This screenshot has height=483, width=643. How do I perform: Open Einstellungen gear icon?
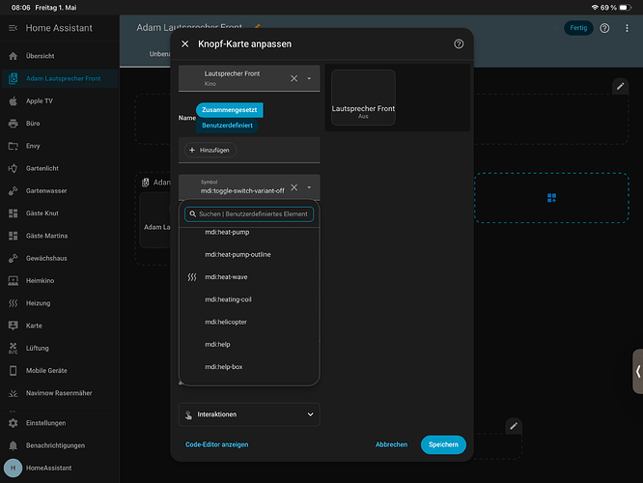tap(14, 423)
